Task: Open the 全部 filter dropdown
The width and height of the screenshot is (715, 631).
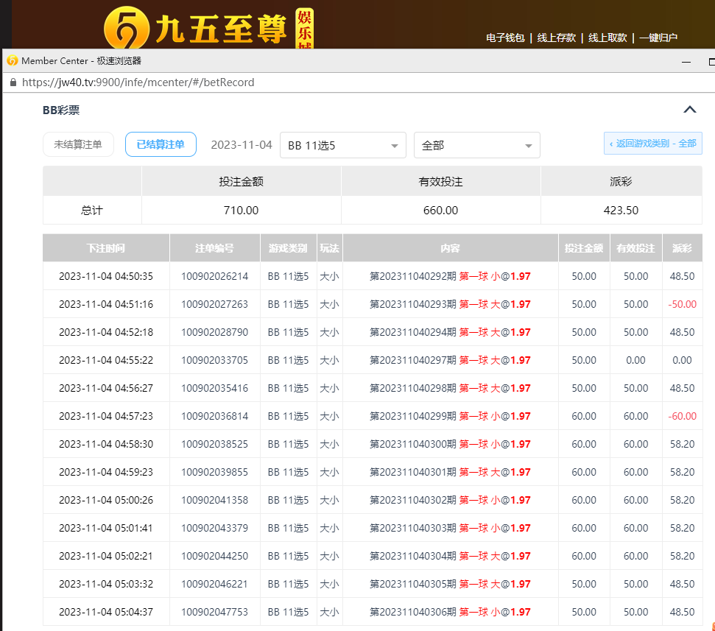Action: pos(476,145)
